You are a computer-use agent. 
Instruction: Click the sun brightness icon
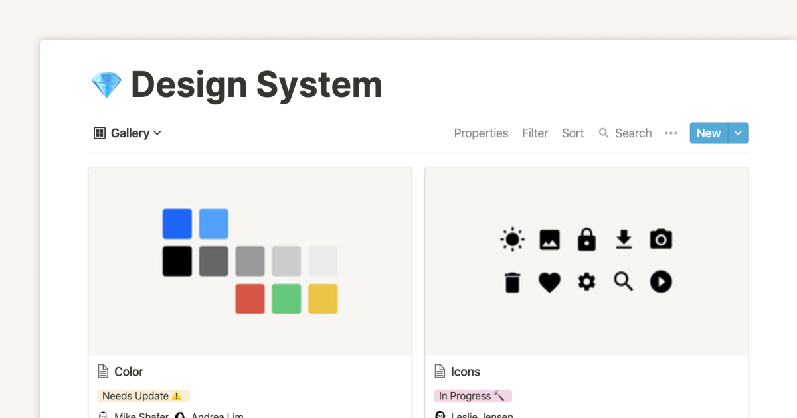pyautogui.click(x=512, y=240)
